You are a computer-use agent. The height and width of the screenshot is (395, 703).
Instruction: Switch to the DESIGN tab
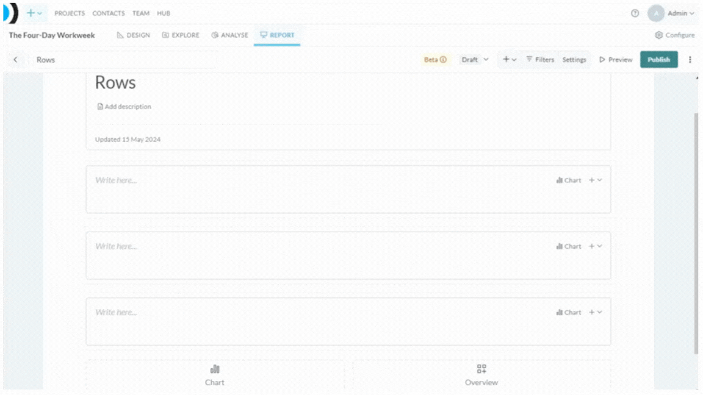133,35
